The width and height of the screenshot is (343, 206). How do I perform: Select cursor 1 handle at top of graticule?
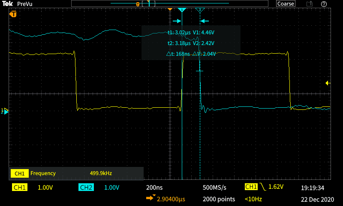182,9
